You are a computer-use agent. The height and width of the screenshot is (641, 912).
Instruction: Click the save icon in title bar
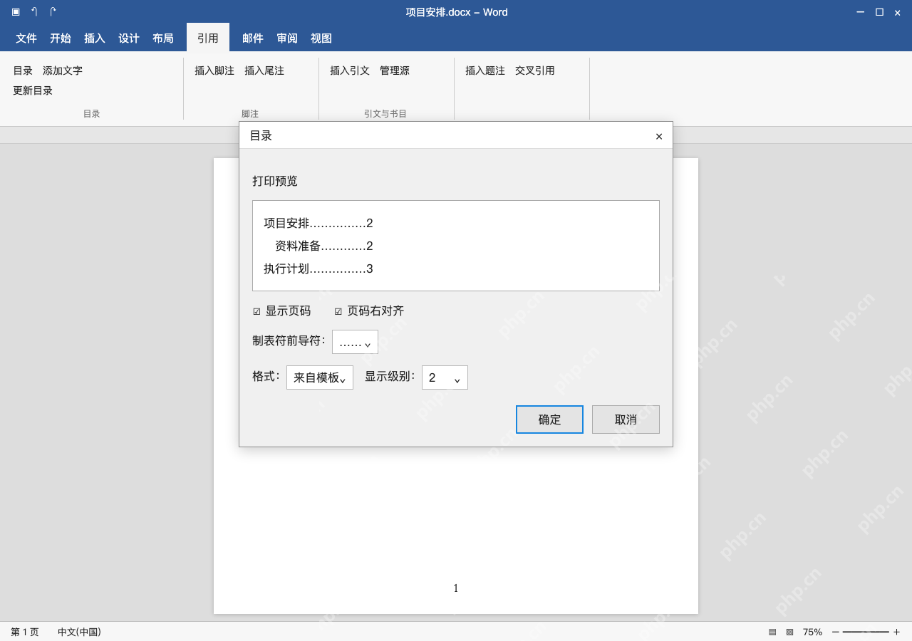[16, 11]
